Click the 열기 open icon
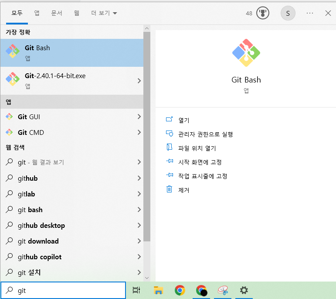Screen dimensions: 336x299 (169, 119)
